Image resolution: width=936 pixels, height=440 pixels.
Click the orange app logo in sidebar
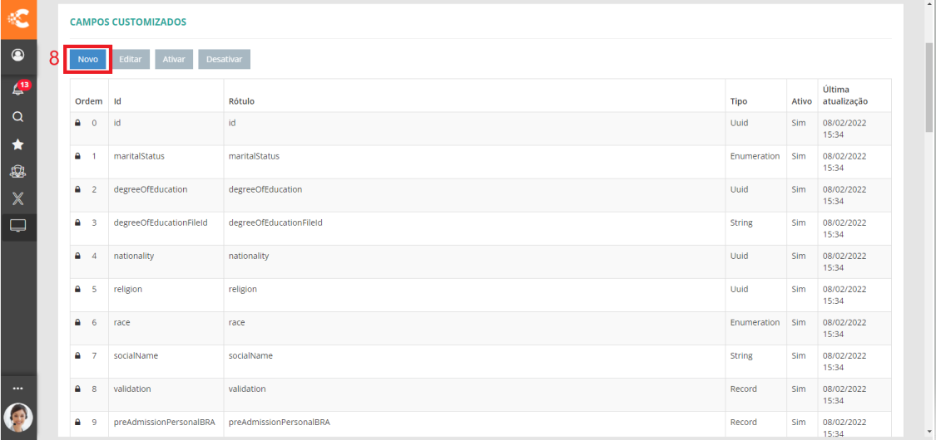click(x=17, y=18)
